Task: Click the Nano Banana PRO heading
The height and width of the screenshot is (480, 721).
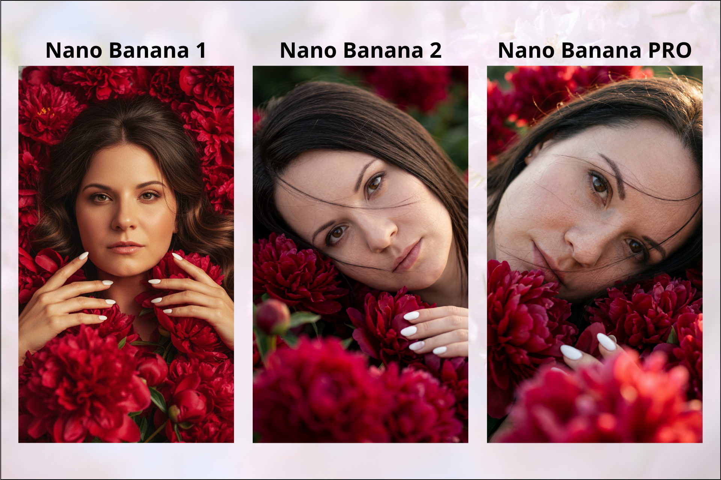Action: [595, 50]
